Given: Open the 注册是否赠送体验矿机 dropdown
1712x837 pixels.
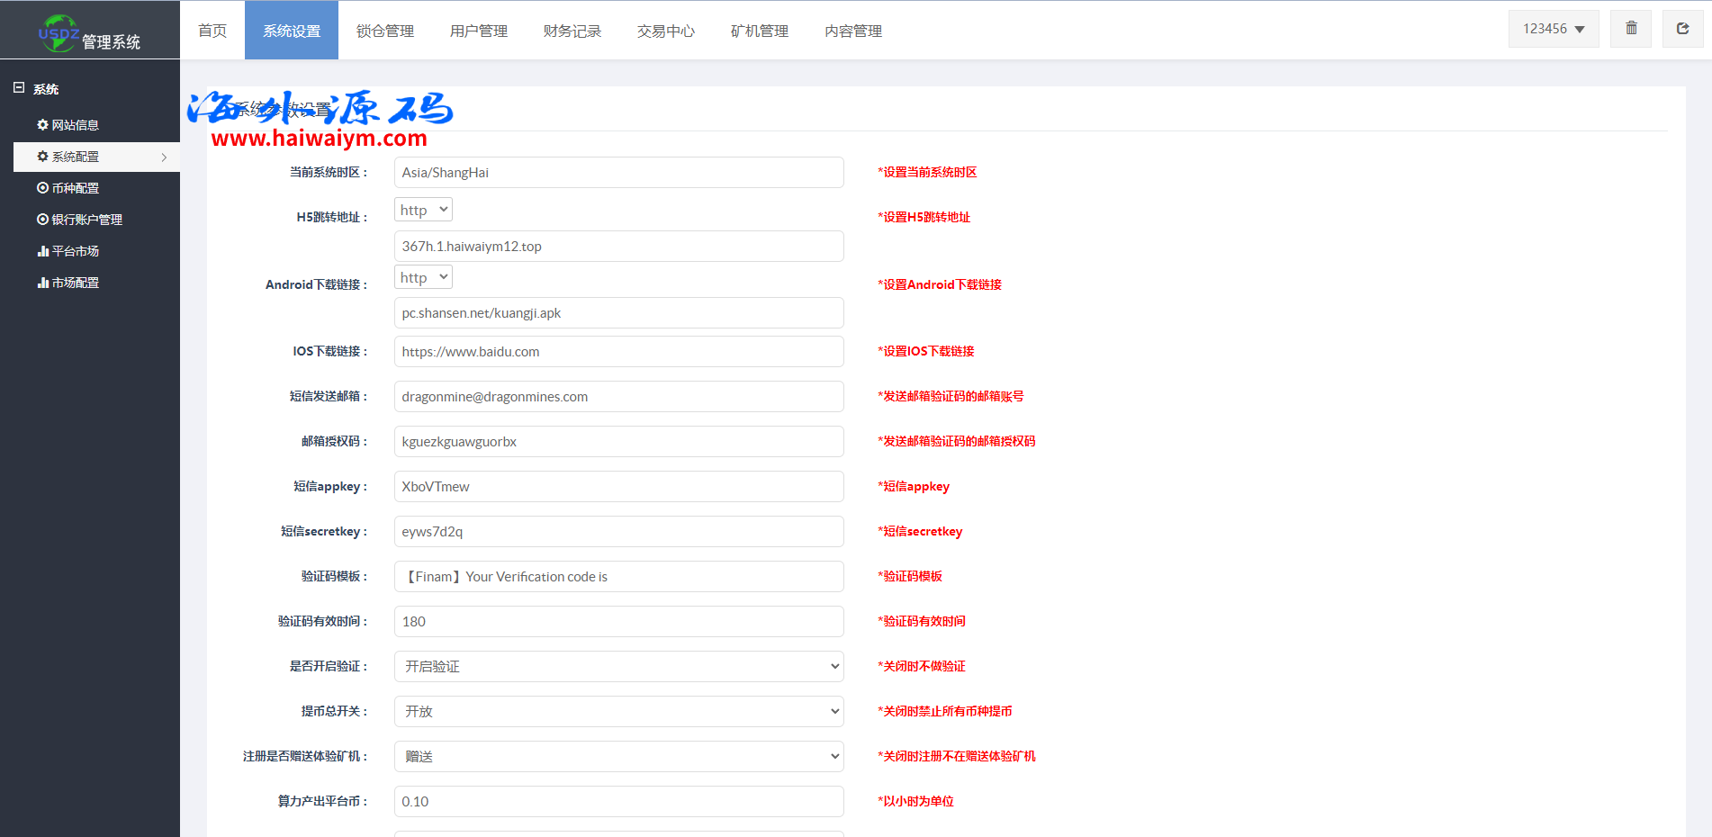Looking at the screenshot, I should [x=618, y=757].
